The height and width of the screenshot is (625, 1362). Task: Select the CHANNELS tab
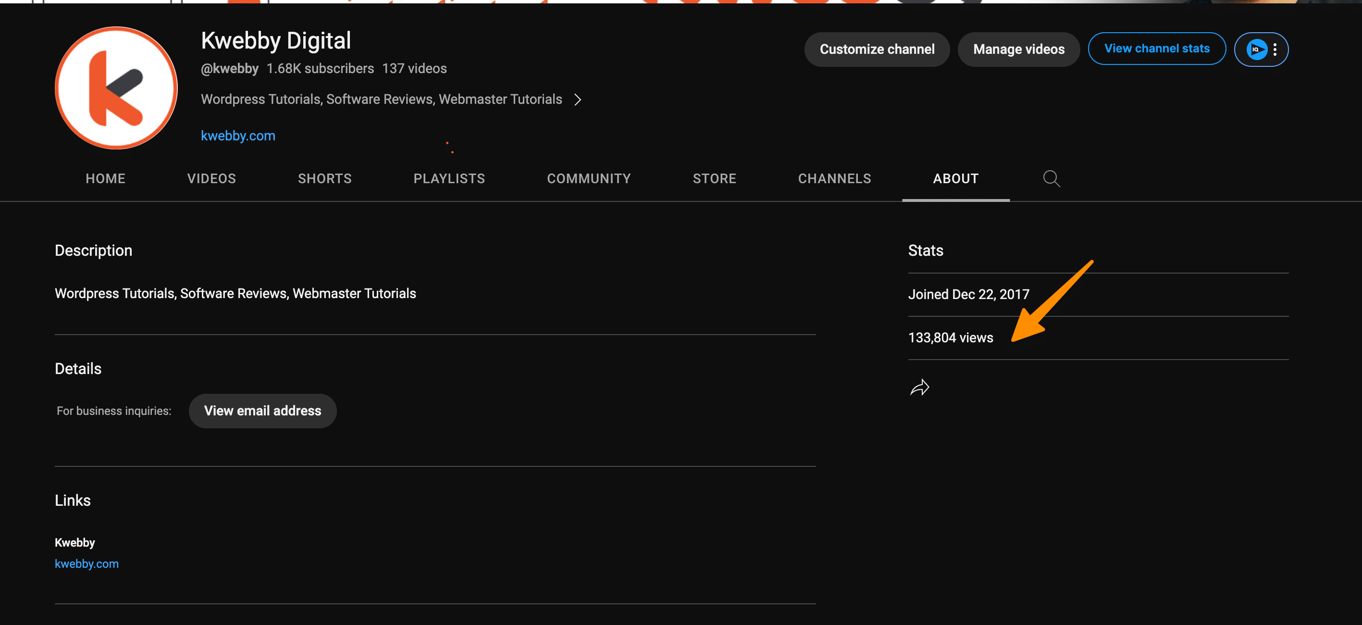click(x=835, y=179)
